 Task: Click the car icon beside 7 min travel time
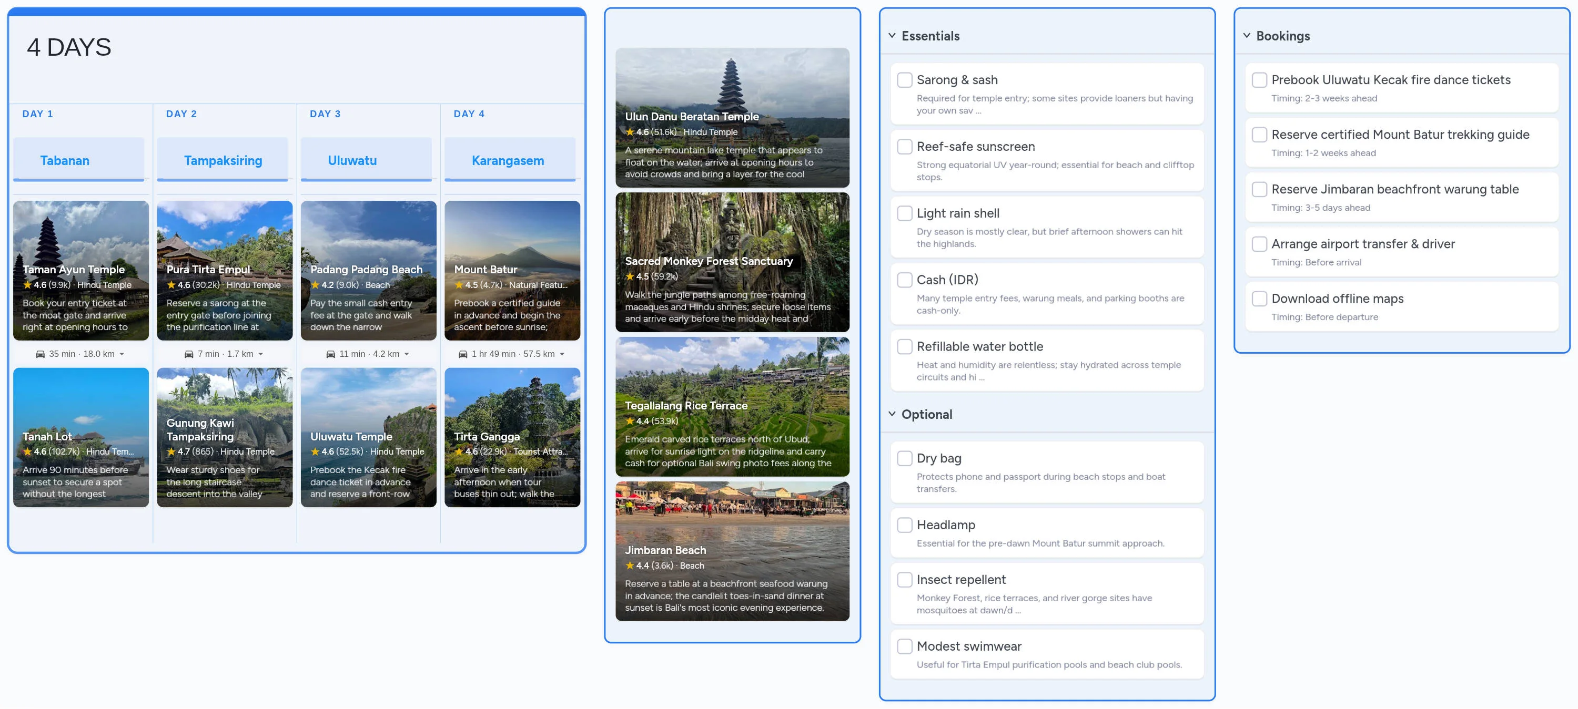tap(189, 354)
